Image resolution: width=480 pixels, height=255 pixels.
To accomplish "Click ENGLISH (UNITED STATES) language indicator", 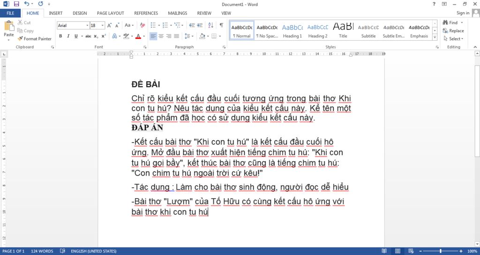I will pyautogui.click(x=94, y=251).
